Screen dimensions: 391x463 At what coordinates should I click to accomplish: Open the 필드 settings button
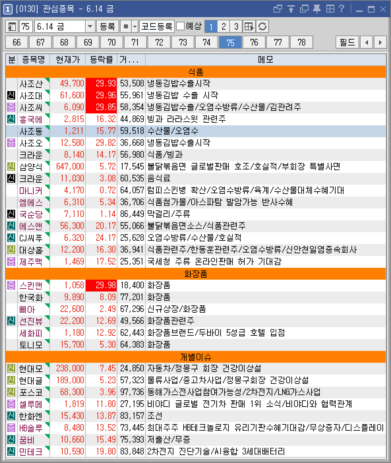pyautogui.click(x=347, y=42)
